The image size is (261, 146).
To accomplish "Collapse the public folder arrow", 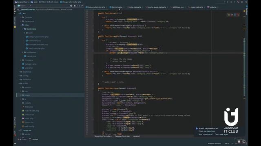I will (x=19, y=84).
